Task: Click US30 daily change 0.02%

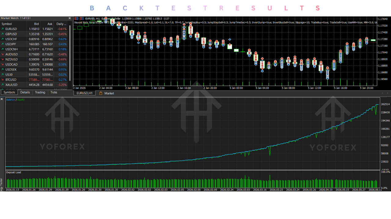Action: [62, 75]
